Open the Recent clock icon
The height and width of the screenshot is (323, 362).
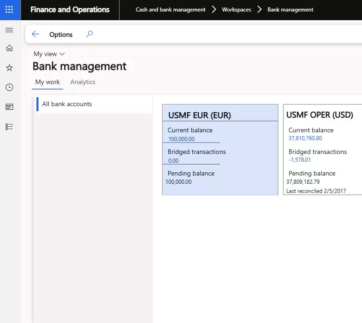coord(9,87)
